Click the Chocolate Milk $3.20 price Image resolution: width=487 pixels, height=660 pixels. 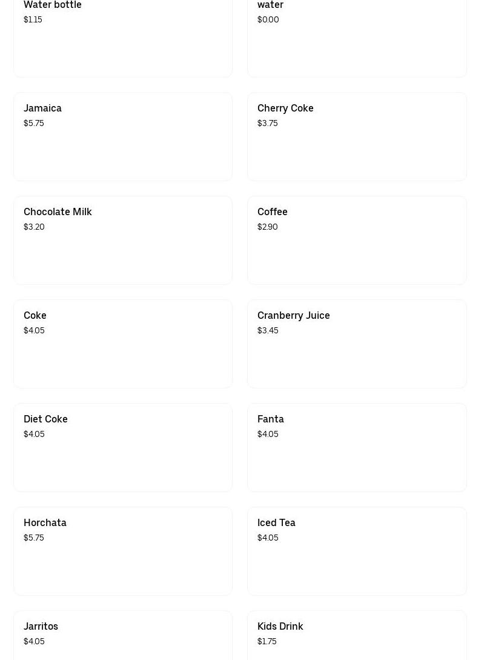pyautogui.click(x=34, y=227)
